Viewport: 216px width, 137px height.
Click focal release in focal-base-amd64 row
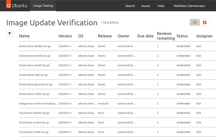click(101, 113)
